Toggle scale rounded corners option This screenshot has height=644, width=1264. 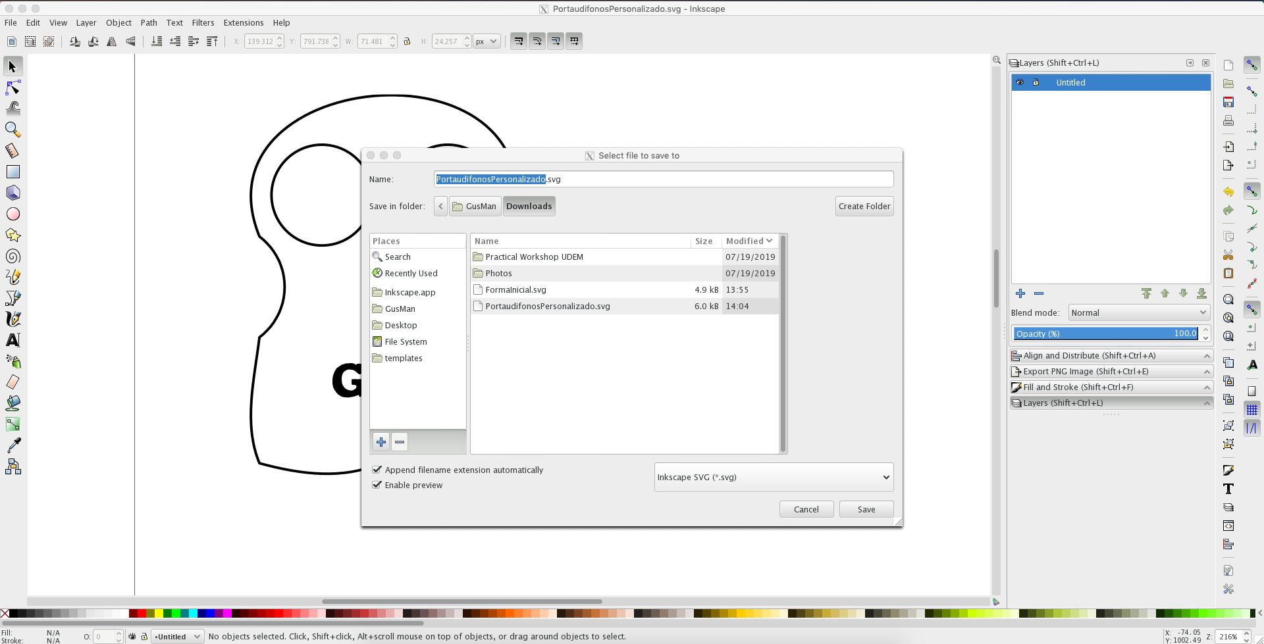[x=537, y=41]
